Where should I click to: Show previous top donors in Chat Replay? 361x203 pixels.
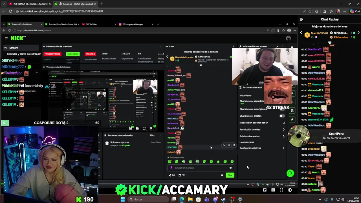[x=301, y=33]
